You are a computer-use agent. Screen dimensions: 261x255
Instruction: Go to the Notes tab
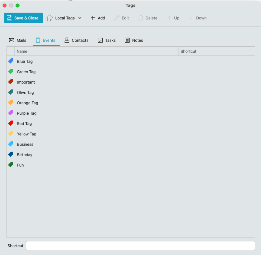tap(134, 41)
